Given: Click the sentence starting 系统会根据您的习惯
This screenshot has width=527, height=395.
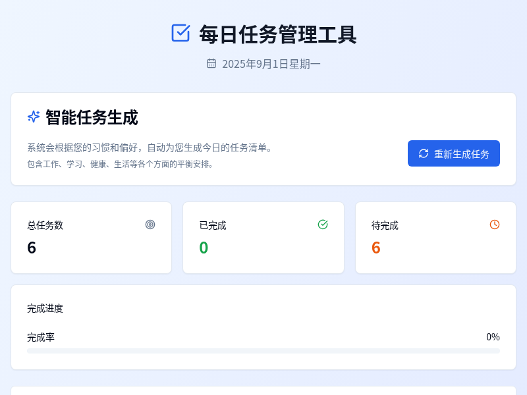Looking at the screenshot, I should click(150, 147).
